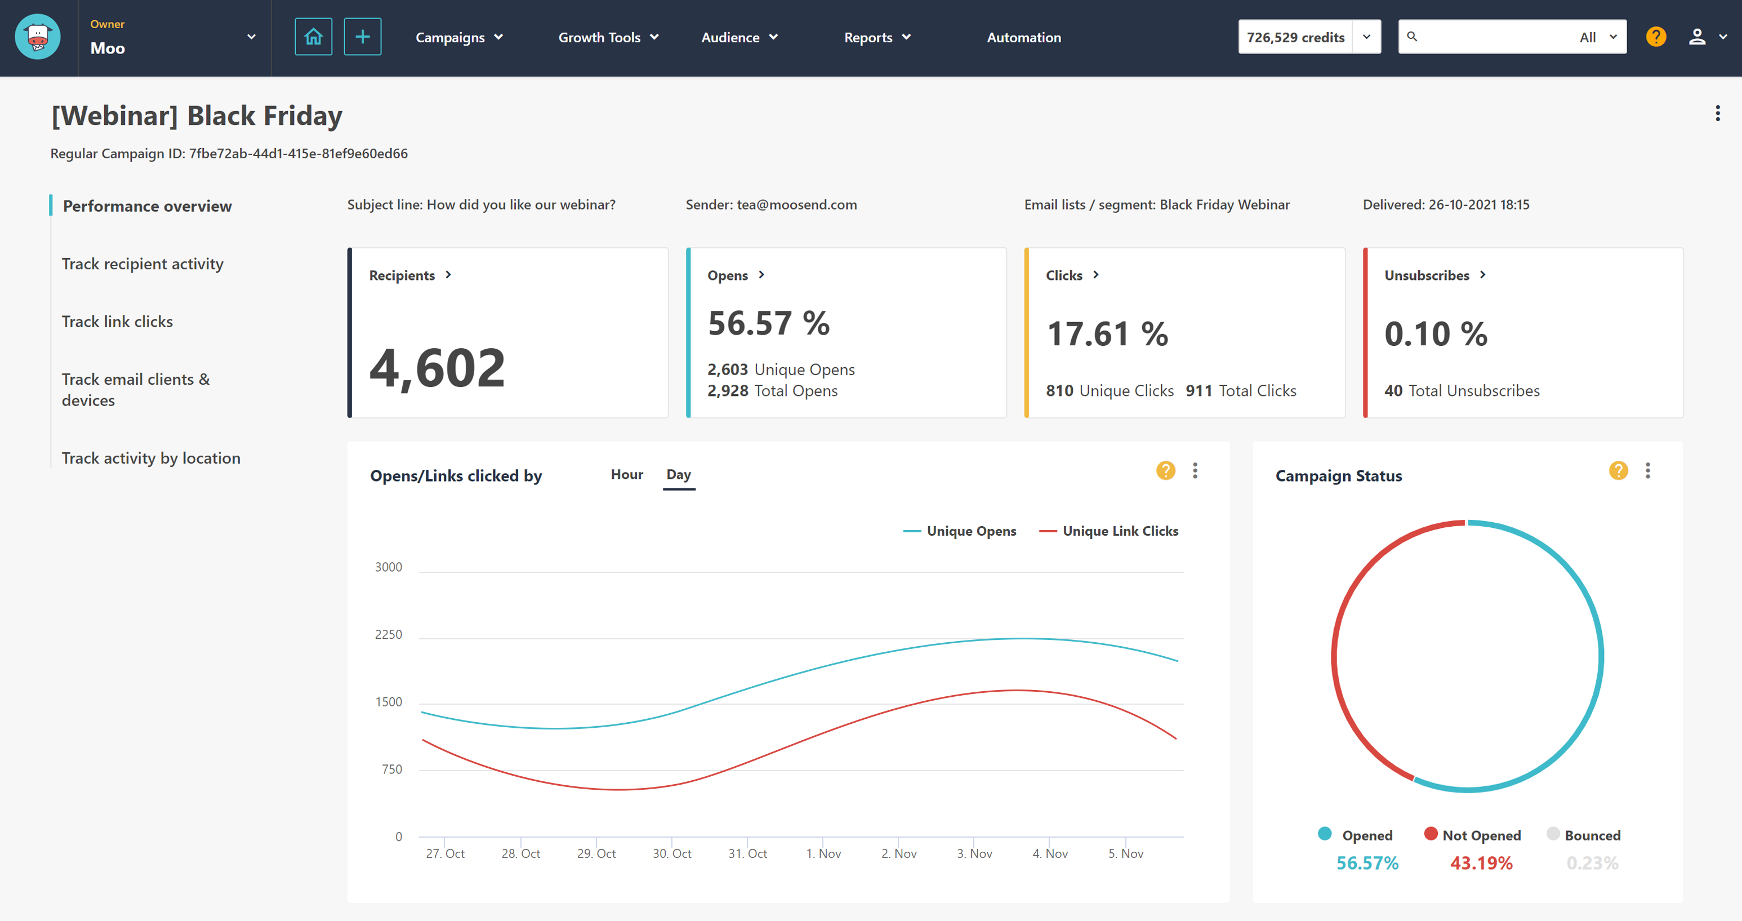Click the Opens metric arrow icon

(761, 274)
